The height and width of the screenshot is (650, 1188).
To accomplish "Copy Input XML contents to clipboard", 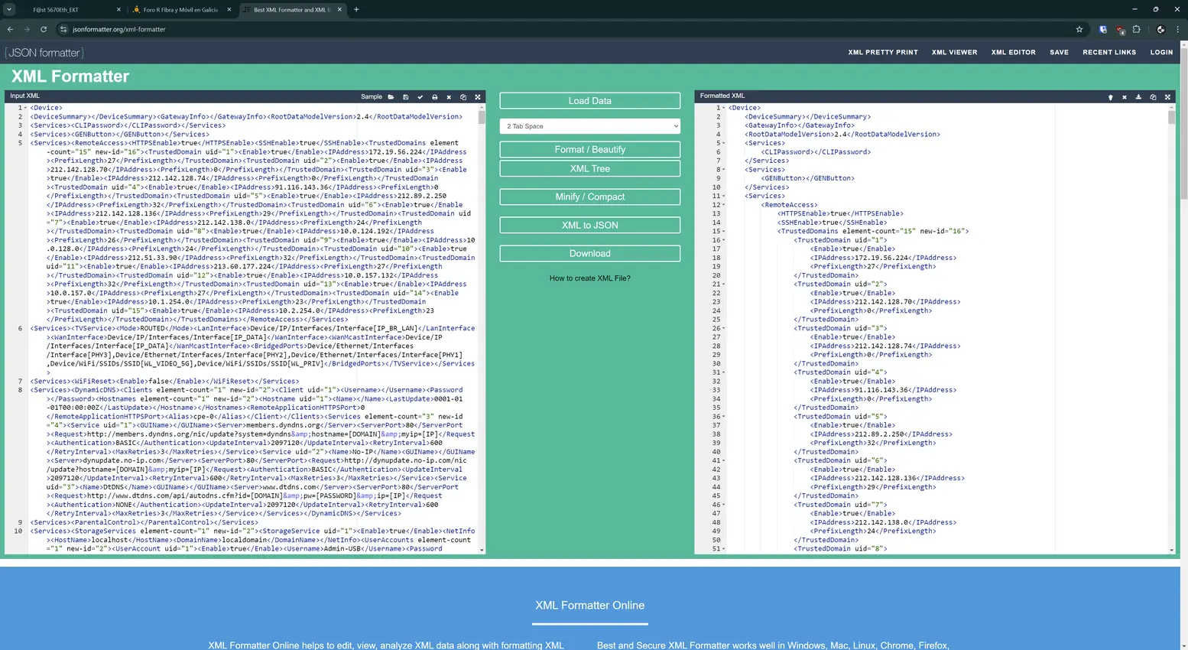I will 463,97.
